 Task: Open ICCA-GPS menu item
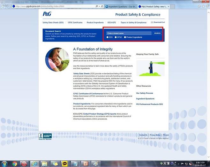(x=112, y=23)
